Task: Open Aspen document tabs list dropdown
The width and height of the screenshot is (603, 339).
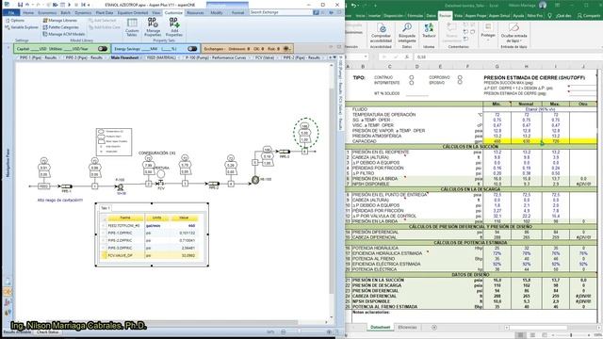Action: click(334, 57)
